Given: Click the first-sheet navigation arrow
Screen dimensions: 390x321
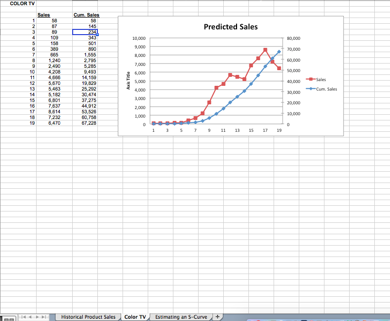Looking at the screenshot, I should [x=23, y=316].
